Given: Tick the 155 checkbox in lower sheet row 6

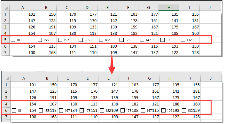Looking at the screenshot, I should (x=41, y=110).
